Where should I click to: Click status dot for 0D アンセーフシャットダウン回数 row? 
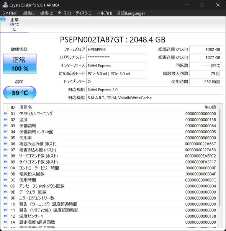point(5,186)
